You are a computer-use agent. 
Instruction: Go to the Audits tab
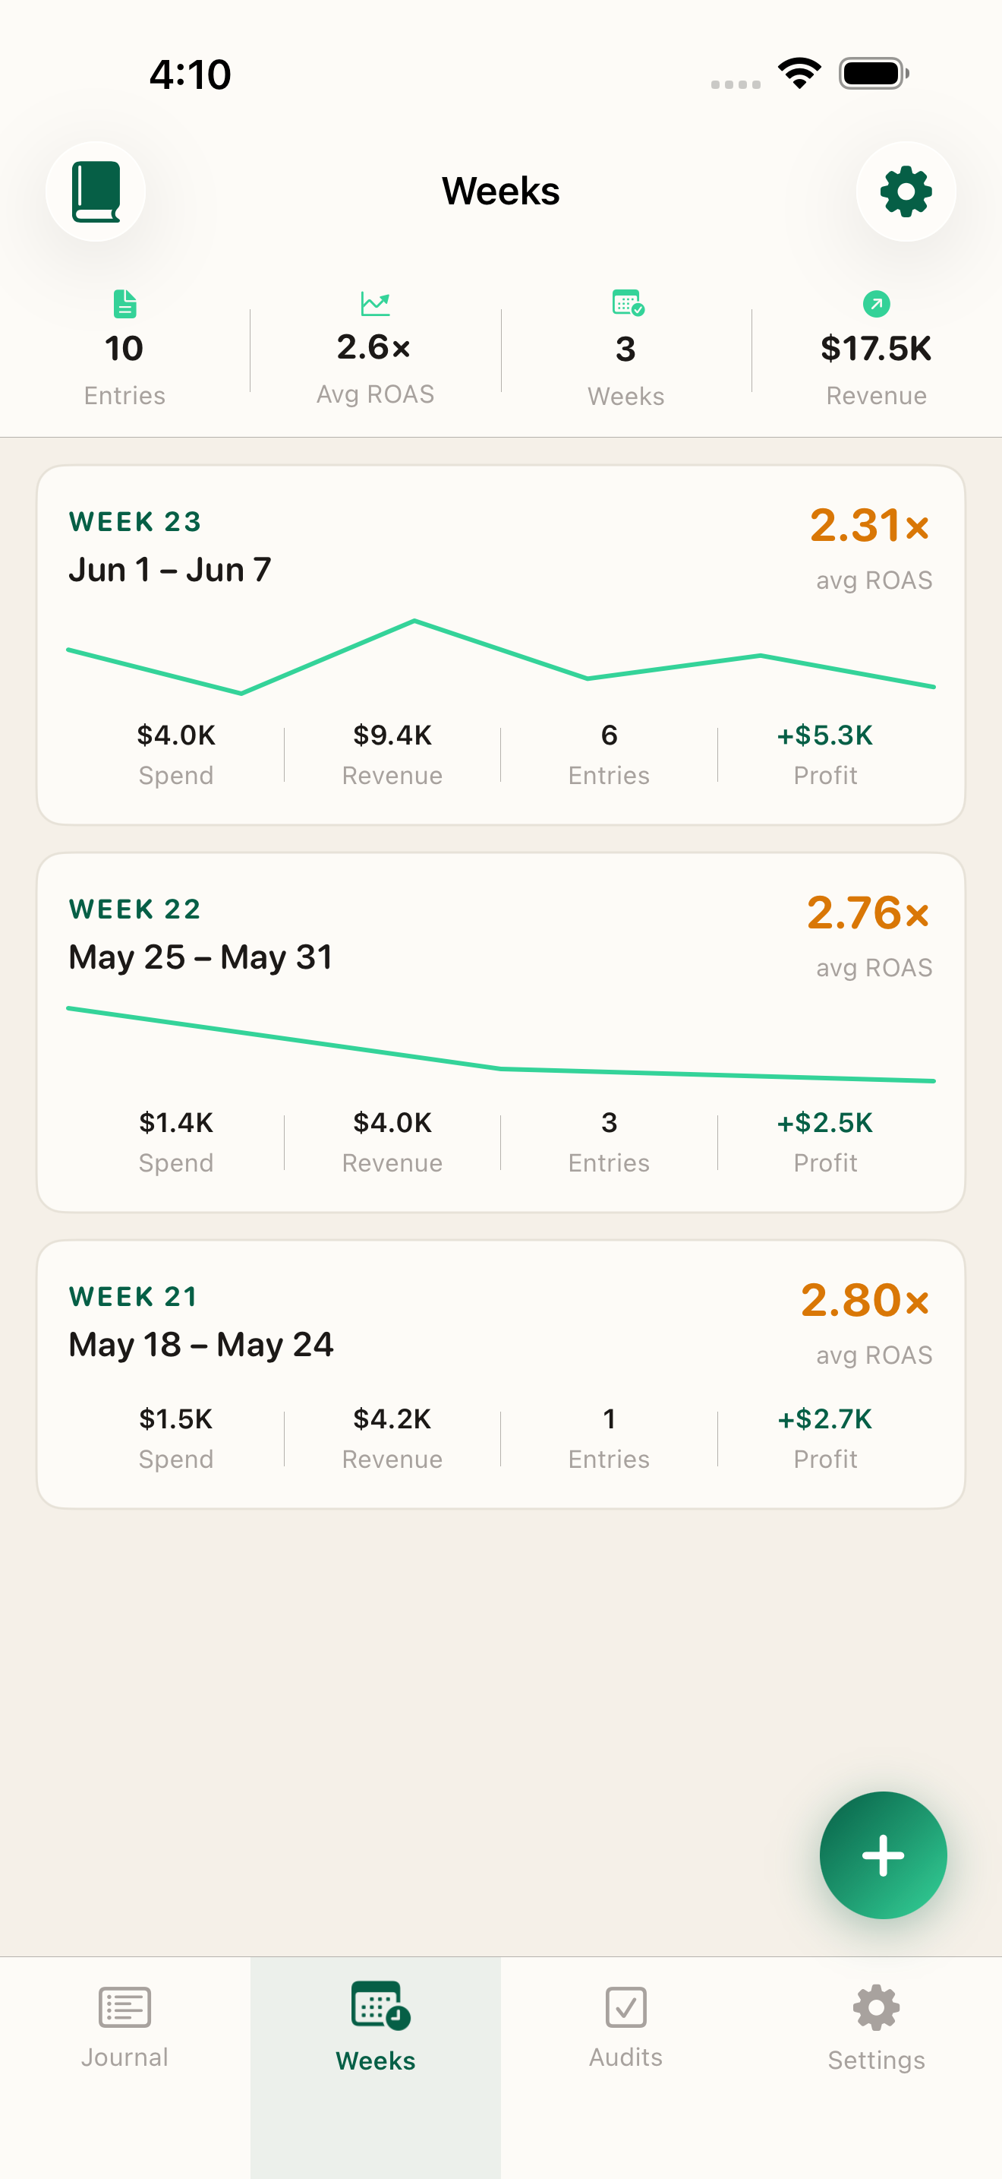626,2029
